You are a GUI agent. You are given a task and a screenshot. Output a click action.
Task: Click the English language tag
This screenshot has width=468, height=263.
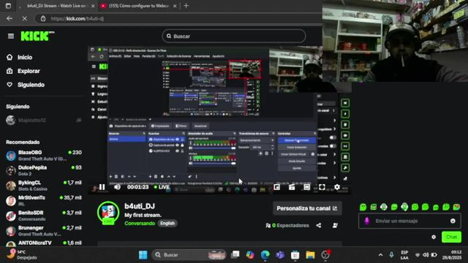167,223
